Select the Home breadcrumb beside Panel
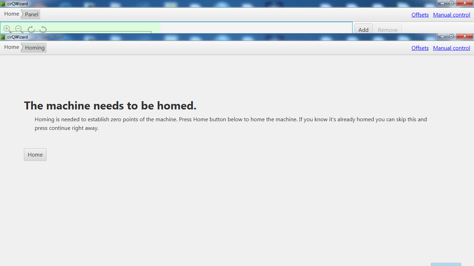This screenshot has width=474, height=266. pyautogui.click(x=11, y=14)
